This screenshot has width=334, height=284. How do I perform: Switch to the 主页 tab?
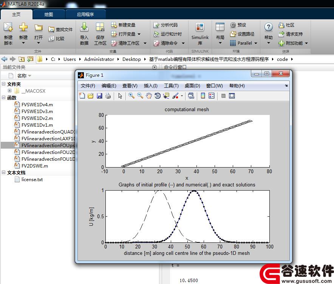(x=16, y=14)
